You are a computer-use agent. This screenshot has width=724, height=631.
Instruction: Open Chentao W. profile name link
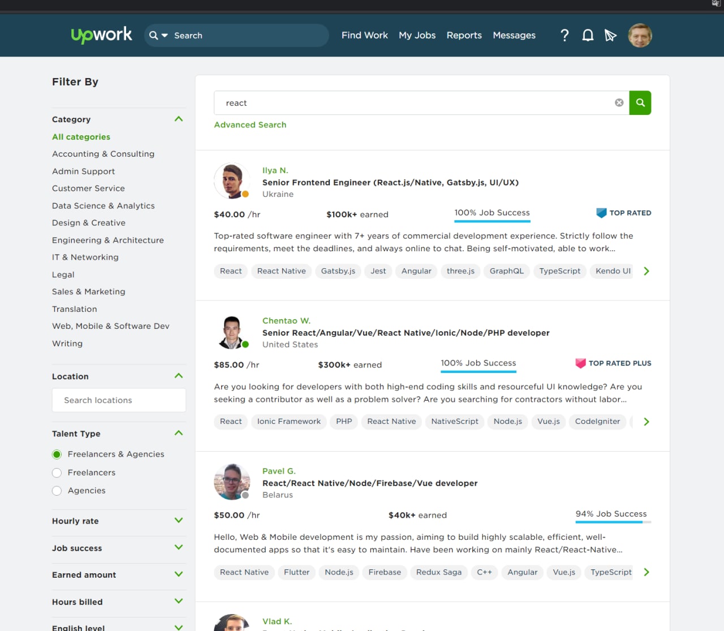(x=286, y=321)
